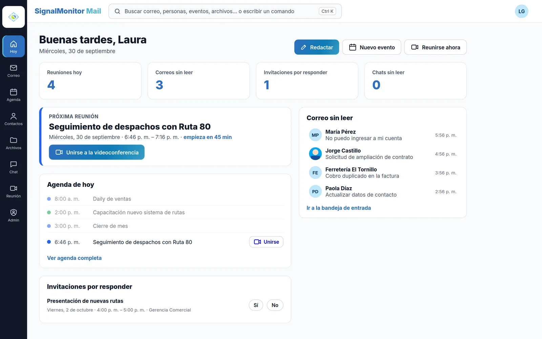Start a meeting with Reunirse ahora
Screen dimensions: 542x339
coord(435,47)
